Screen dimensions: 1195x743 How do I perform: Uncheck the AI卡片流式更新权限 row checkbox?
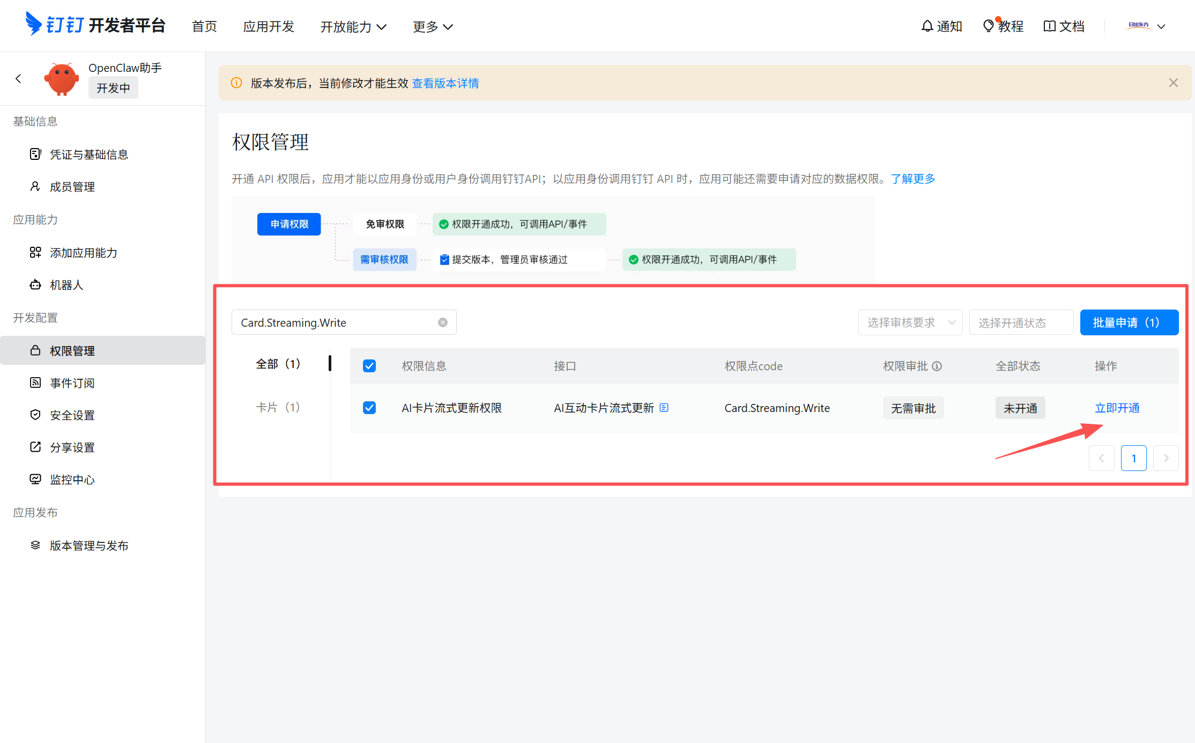click(369, 407)
